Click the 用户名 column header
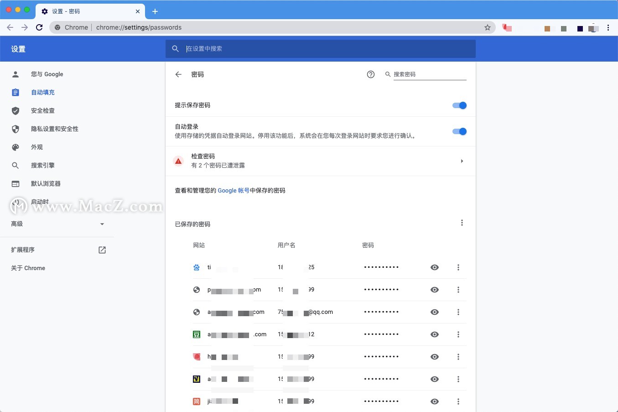 coord(286,245)
